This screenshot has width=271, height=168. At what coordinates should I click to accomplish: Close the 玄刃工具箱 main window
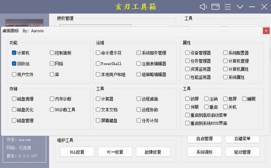pyautogui.click(x=264, y=7)
